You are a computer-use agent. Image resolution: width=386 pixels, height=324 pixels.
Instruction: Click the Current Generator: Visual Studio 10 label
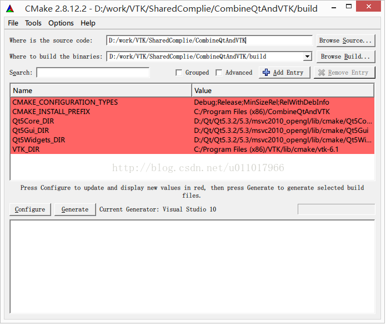click(x=158, y=209)
